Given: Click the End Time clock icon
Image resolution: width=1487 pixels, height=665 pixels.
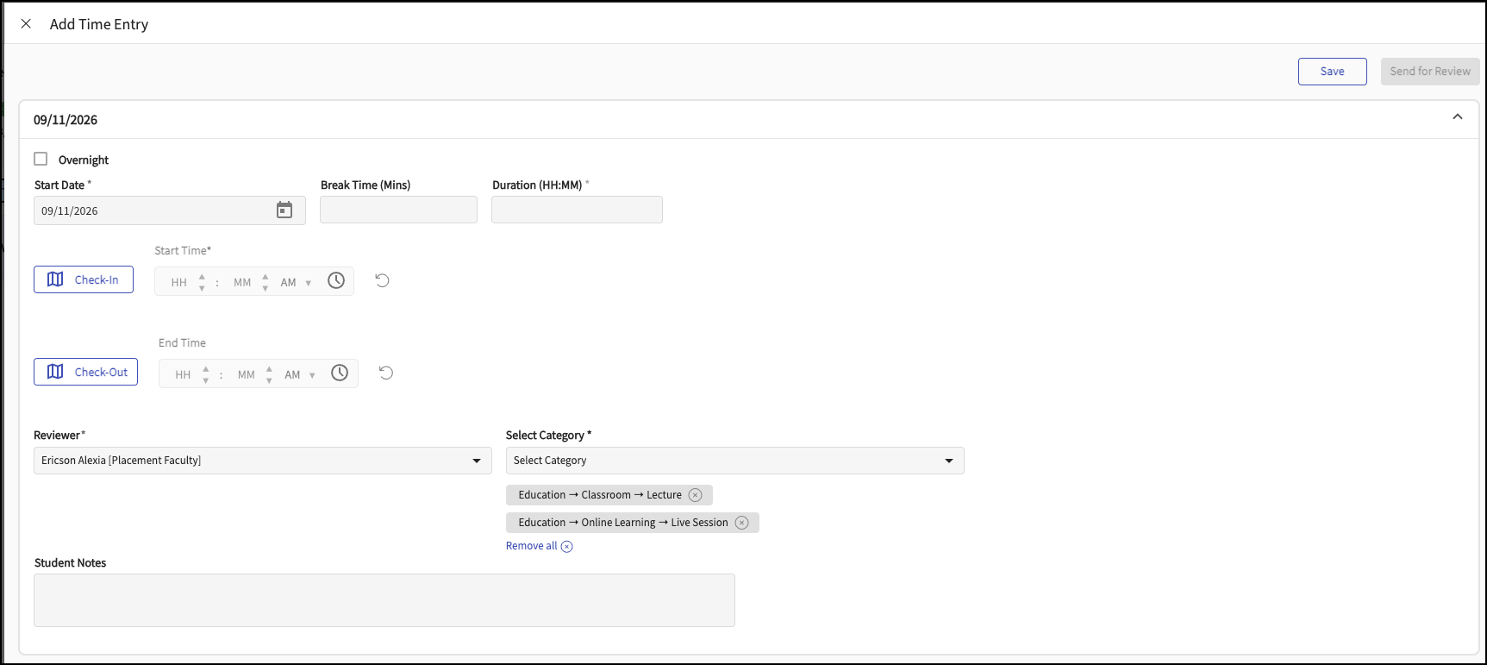Looking at the screenshot, I should tap(340, 373).
